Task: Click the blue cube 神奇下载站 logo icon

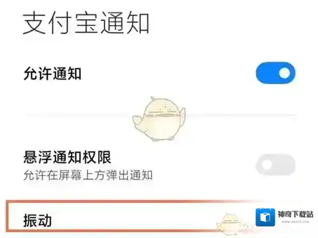Action: point(265,217)
